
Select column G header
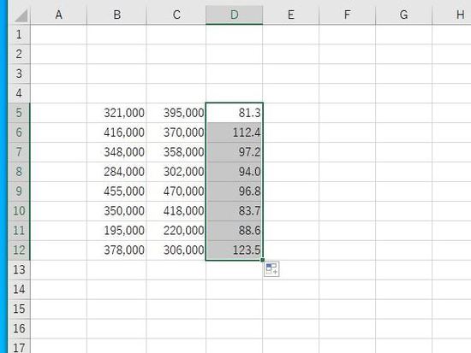(x=403, y=15)
